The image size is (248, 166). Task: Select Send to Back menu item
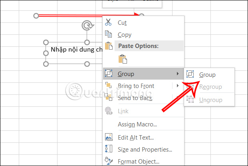point(143,98)
